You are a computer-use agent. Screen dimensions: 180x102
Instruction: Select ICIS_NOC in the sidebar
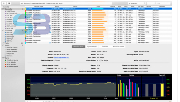10,18
